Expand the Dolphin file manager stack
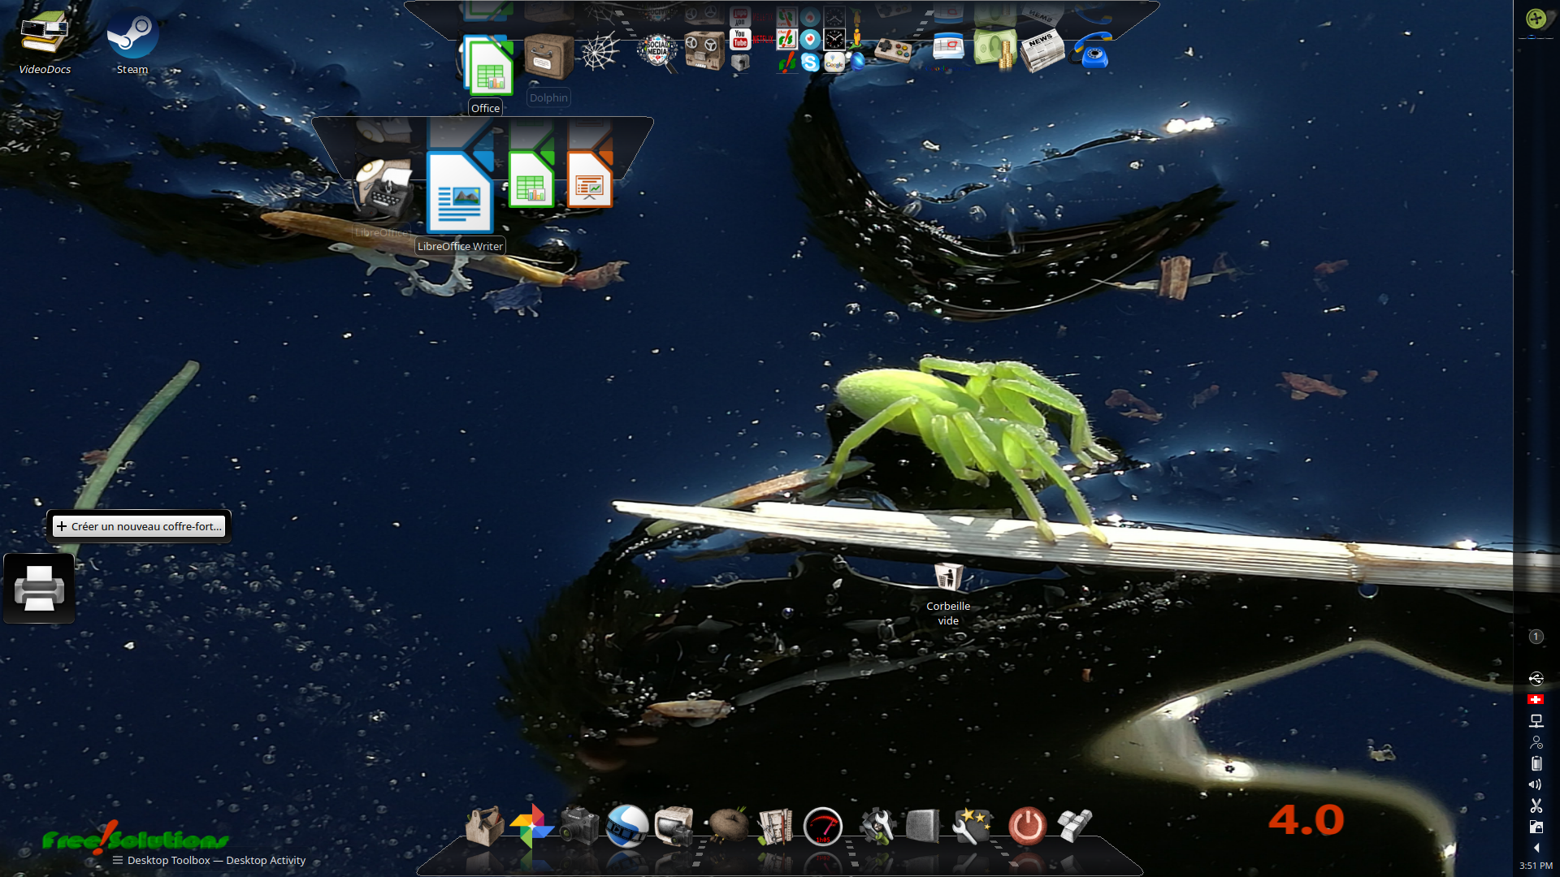Viewport: 1560px width, 877px height. (548, 57)
